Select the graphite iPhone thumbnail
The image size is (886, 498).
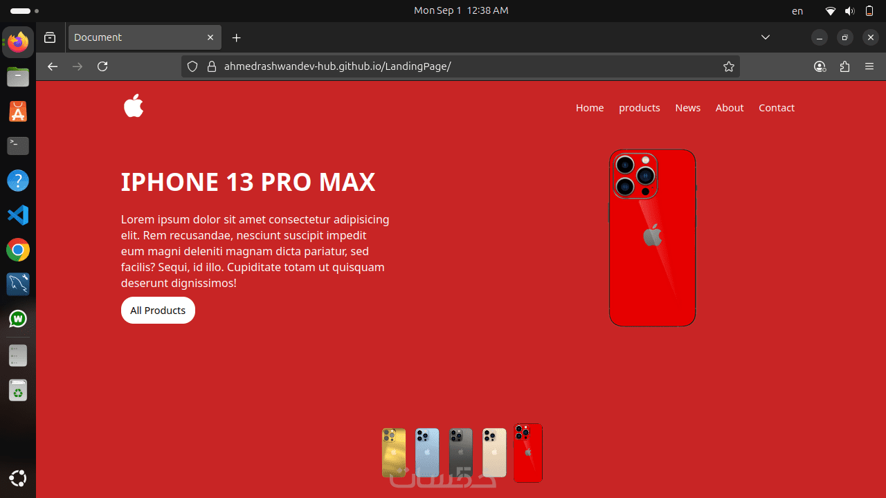click(x=461, y=452)
